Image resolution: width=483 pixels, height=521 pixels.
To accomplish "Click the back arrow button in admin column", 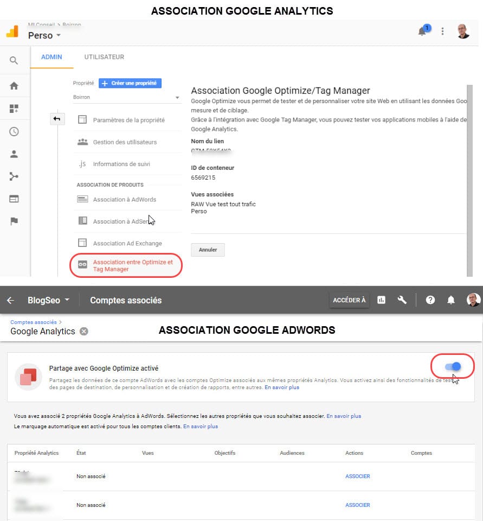I will click(57, 119).
